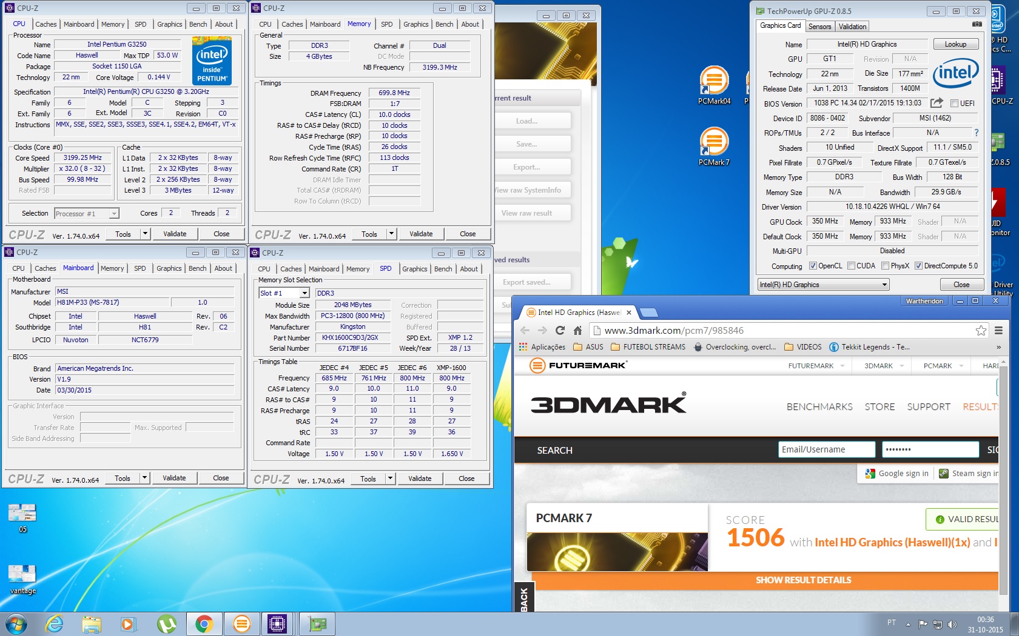
Task: Click the BIOS share/export icon in GPU-Z
Action: tap(937, 103)
